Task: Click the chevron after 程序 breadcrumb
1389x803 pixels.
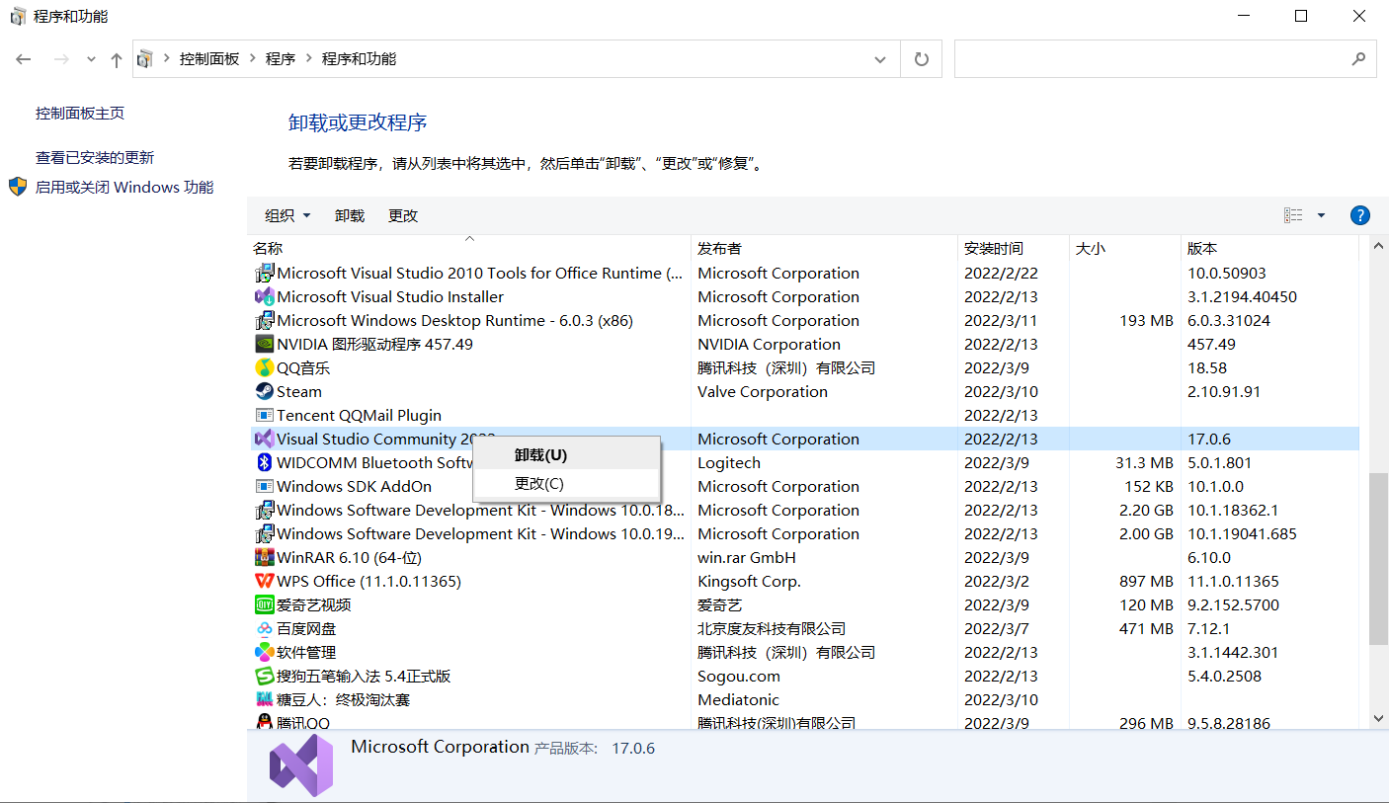Action: coord(309,59)
